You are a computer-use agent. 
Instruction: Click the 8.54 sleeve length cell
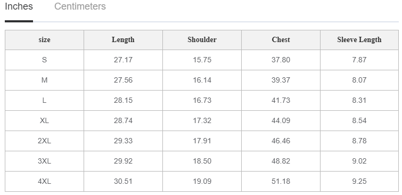pos(359,120)
